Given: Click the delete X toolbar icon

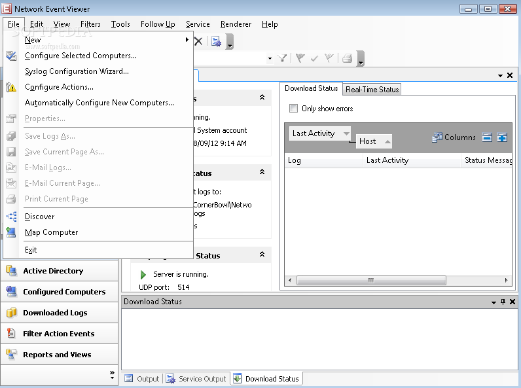Looking at the screenshot, I should coord(198,41).
